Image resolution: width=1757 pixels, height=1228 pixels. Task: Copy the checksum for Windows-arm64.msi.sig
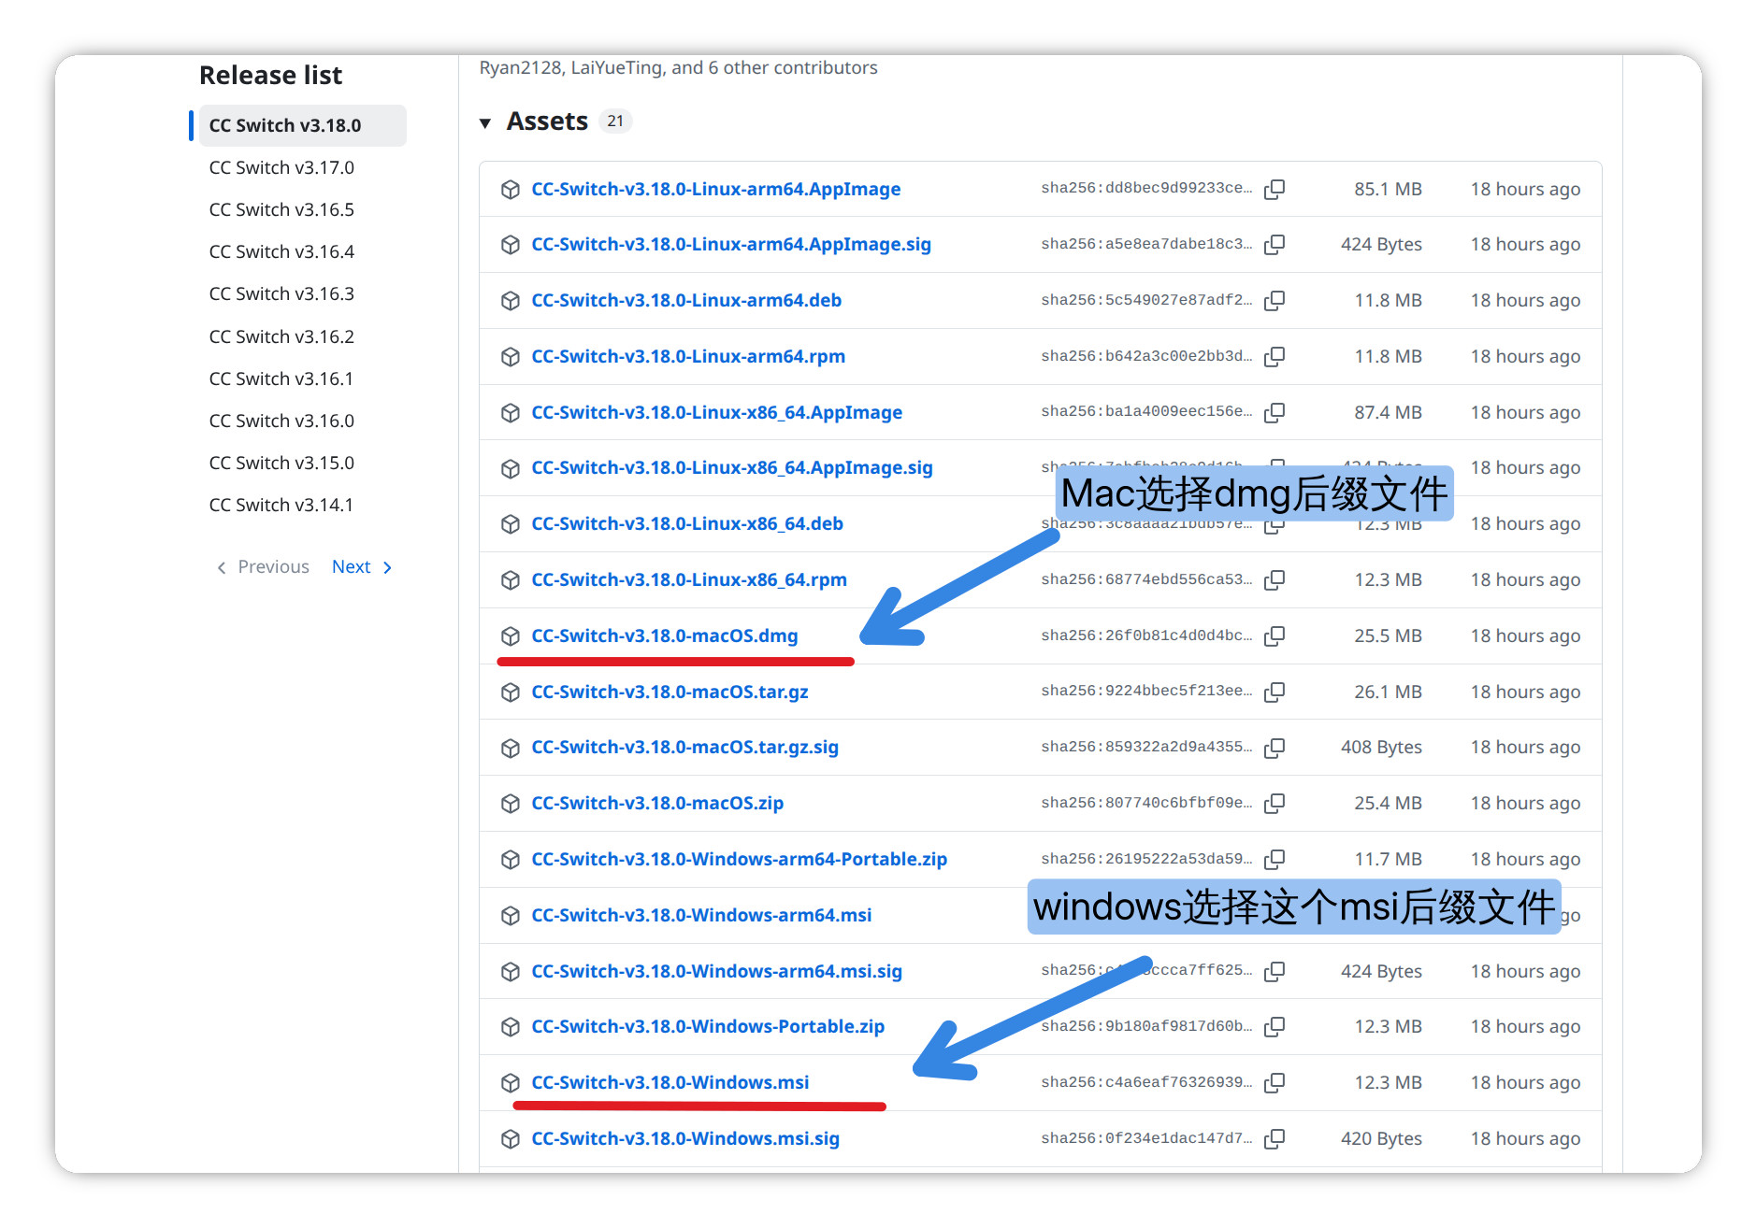pos(1275,971)
